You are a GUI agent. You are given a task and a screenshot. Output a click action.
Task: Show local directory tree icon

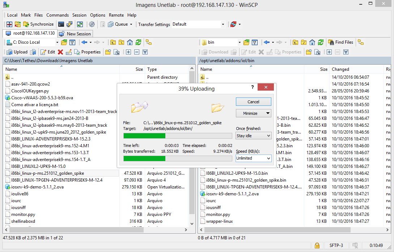149,42
